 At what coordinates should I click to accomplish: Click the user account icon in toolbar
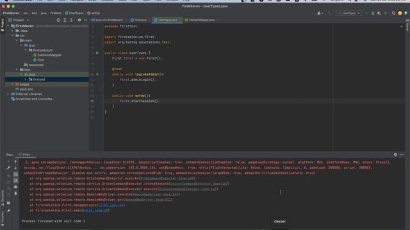click(x=320, y=13)
